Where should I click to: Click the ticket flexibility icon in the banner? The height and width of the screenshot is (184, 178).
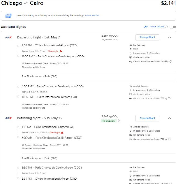point(8,16)
